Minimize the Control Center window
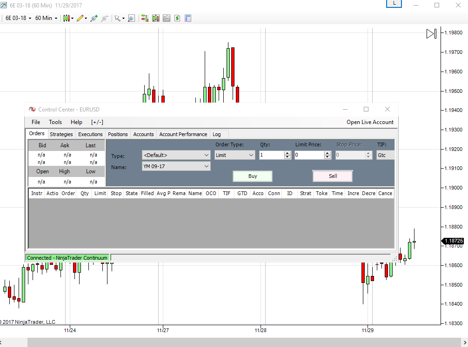 coord(345,110)
